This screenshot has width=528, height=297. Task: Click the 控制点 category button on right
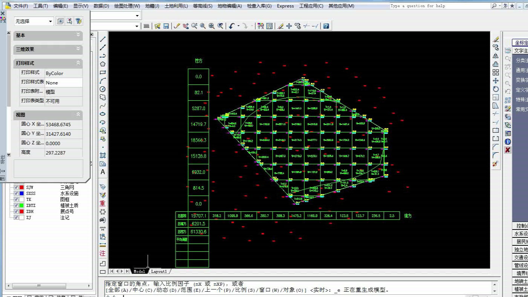click(x=520, y=226)
